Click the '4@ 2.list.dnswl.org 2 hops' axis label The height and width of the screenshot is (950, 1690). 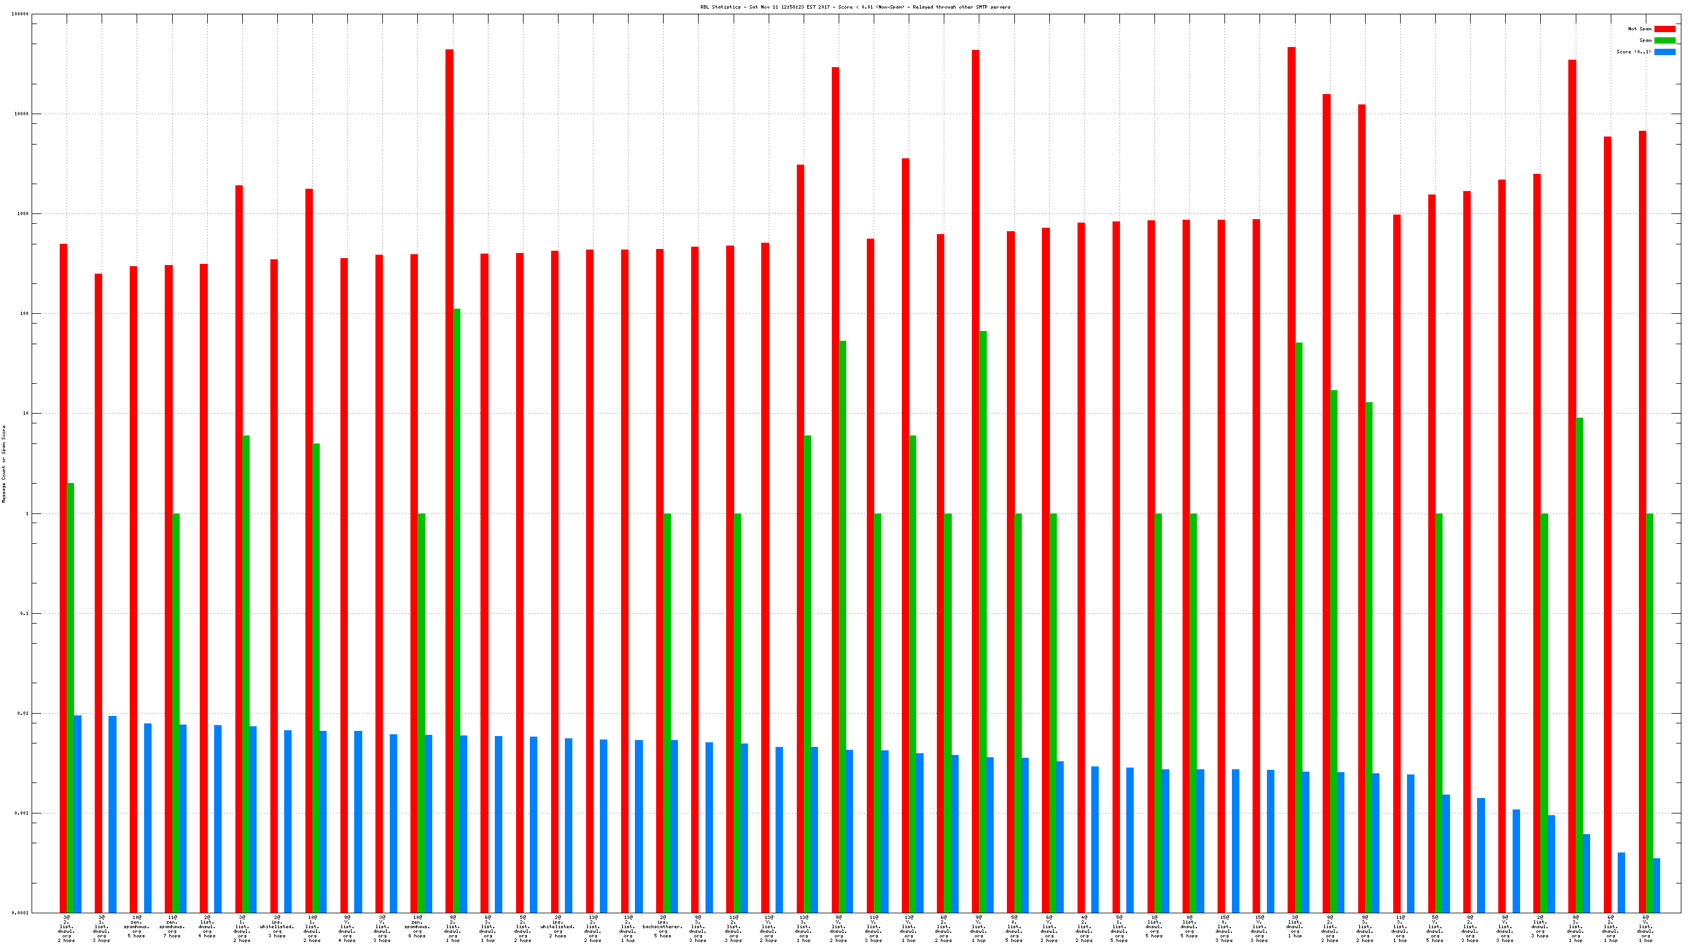pyautogui.click(x=1084, y=928)
